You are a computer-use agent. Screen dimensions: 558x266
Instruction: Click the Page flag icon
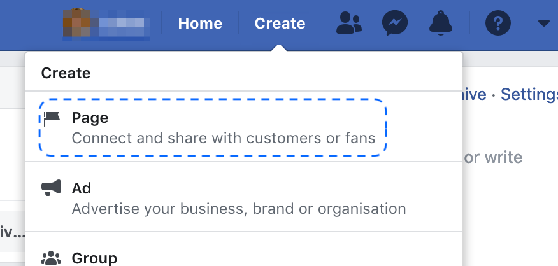click(52, 119)
